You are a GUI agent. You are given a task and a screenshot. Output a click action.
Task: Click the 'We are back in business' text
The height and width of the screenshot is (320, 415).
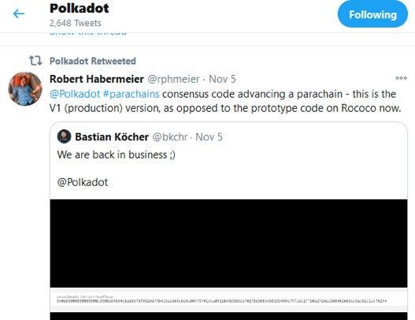(117, 154)
